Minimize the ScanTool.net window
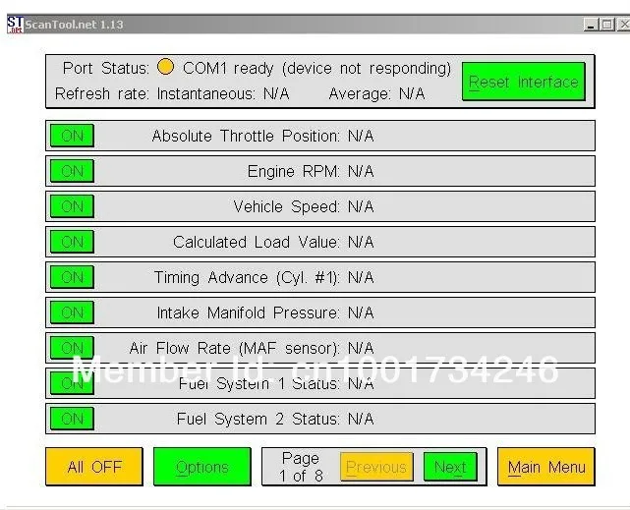Screen dimensions: 630x510 pos(591,25)
